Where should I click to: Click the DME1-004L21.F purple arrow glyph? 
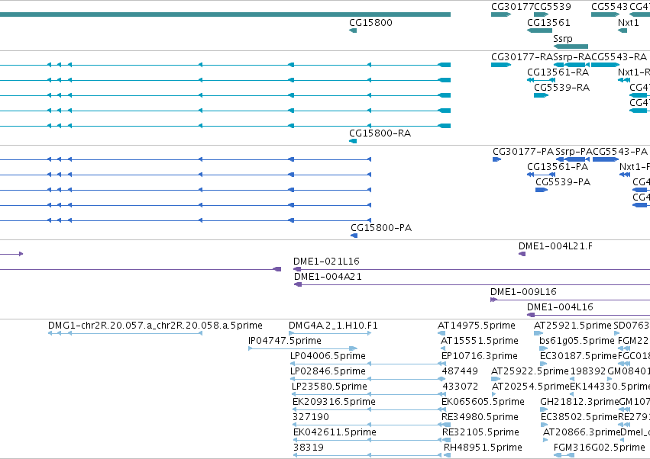click(522, 254)
